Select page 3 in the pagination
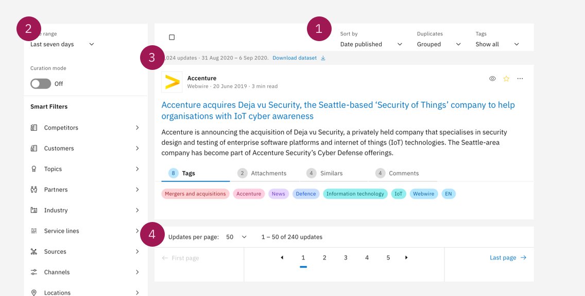The image size is (585, 296). click(x=346, y=257)
